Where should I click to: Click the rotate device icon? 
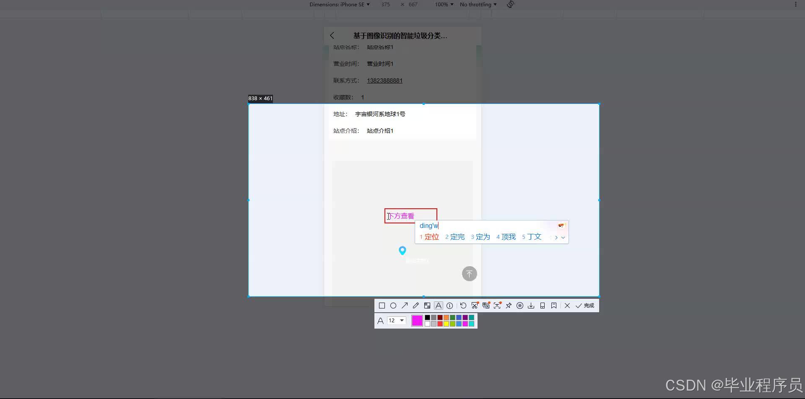point(510,5)
